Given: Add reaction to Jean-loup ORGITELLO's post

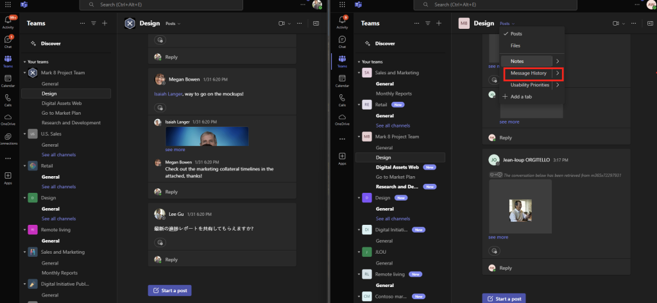Looking at the screenshot, I should (494, 250).
